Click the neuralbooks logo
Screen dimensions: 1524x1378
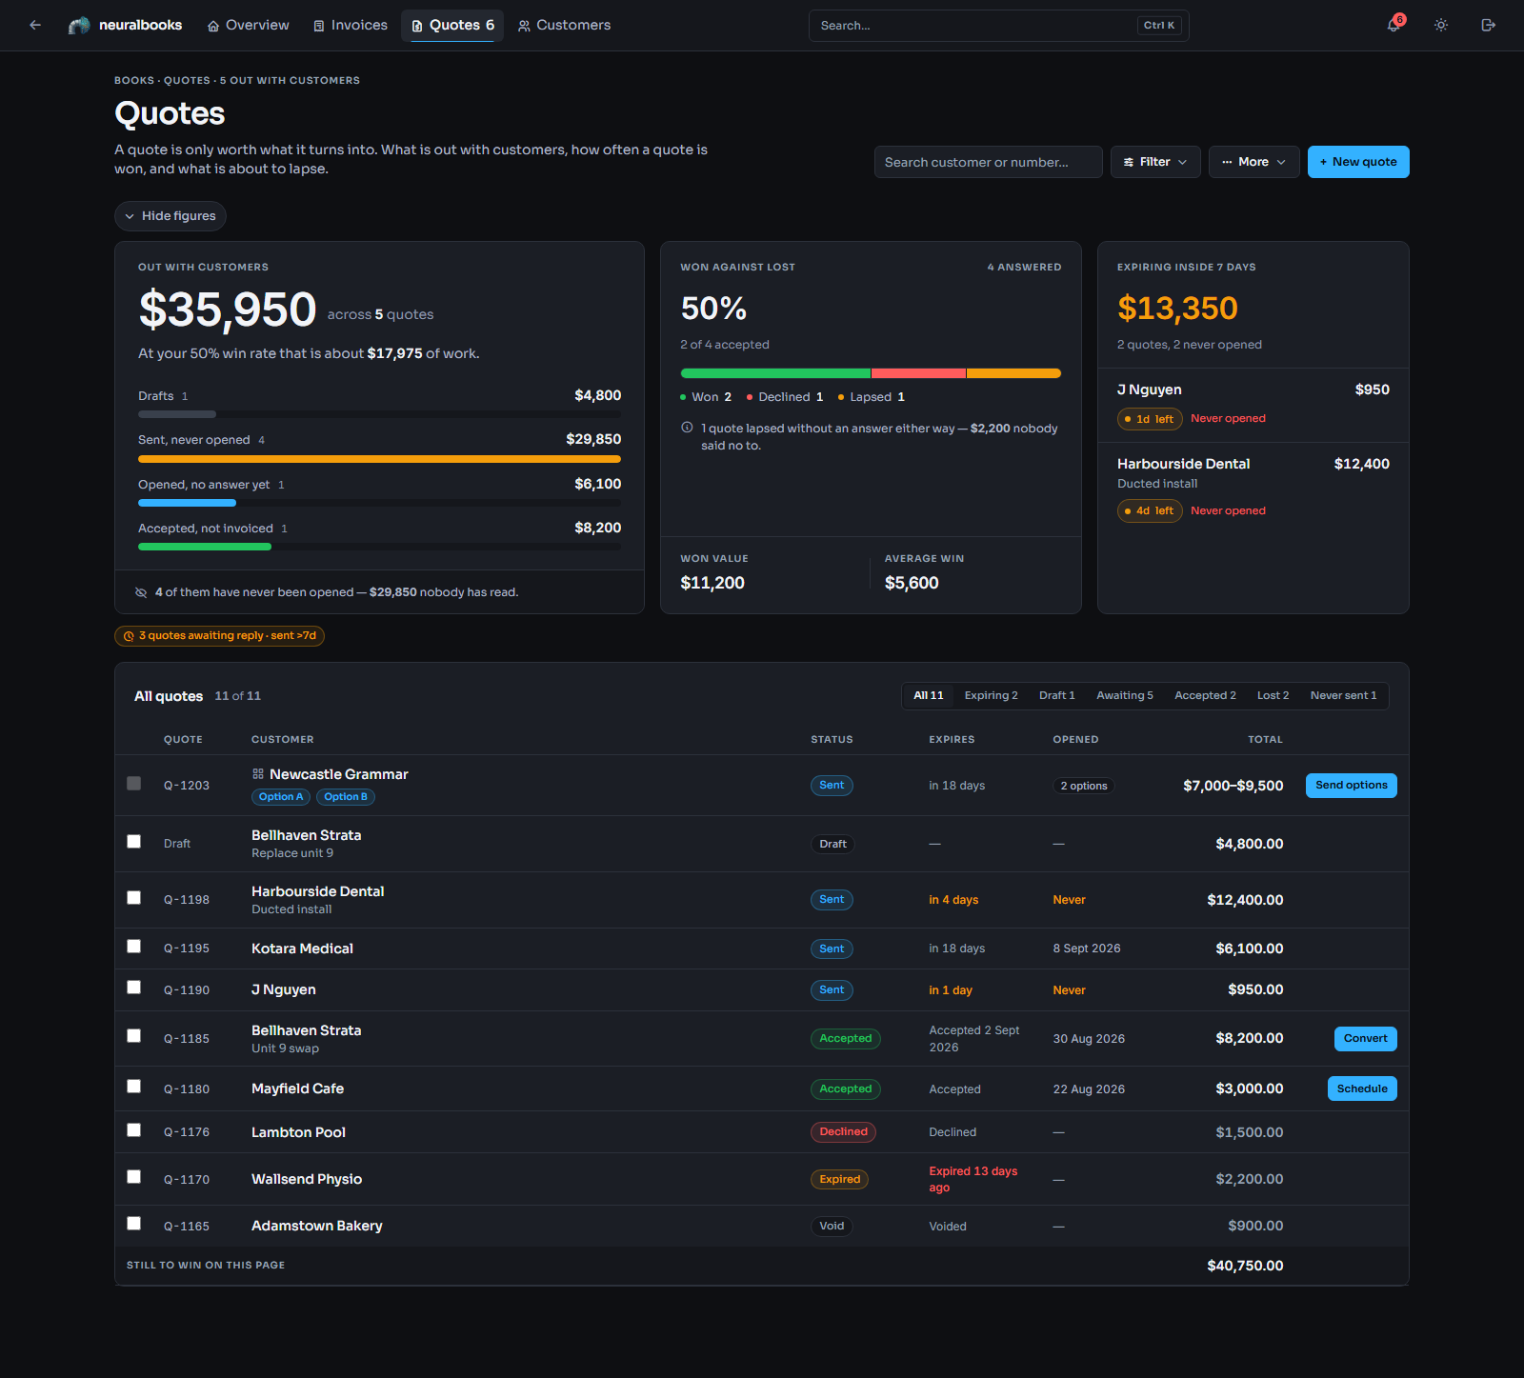(125, 25)
